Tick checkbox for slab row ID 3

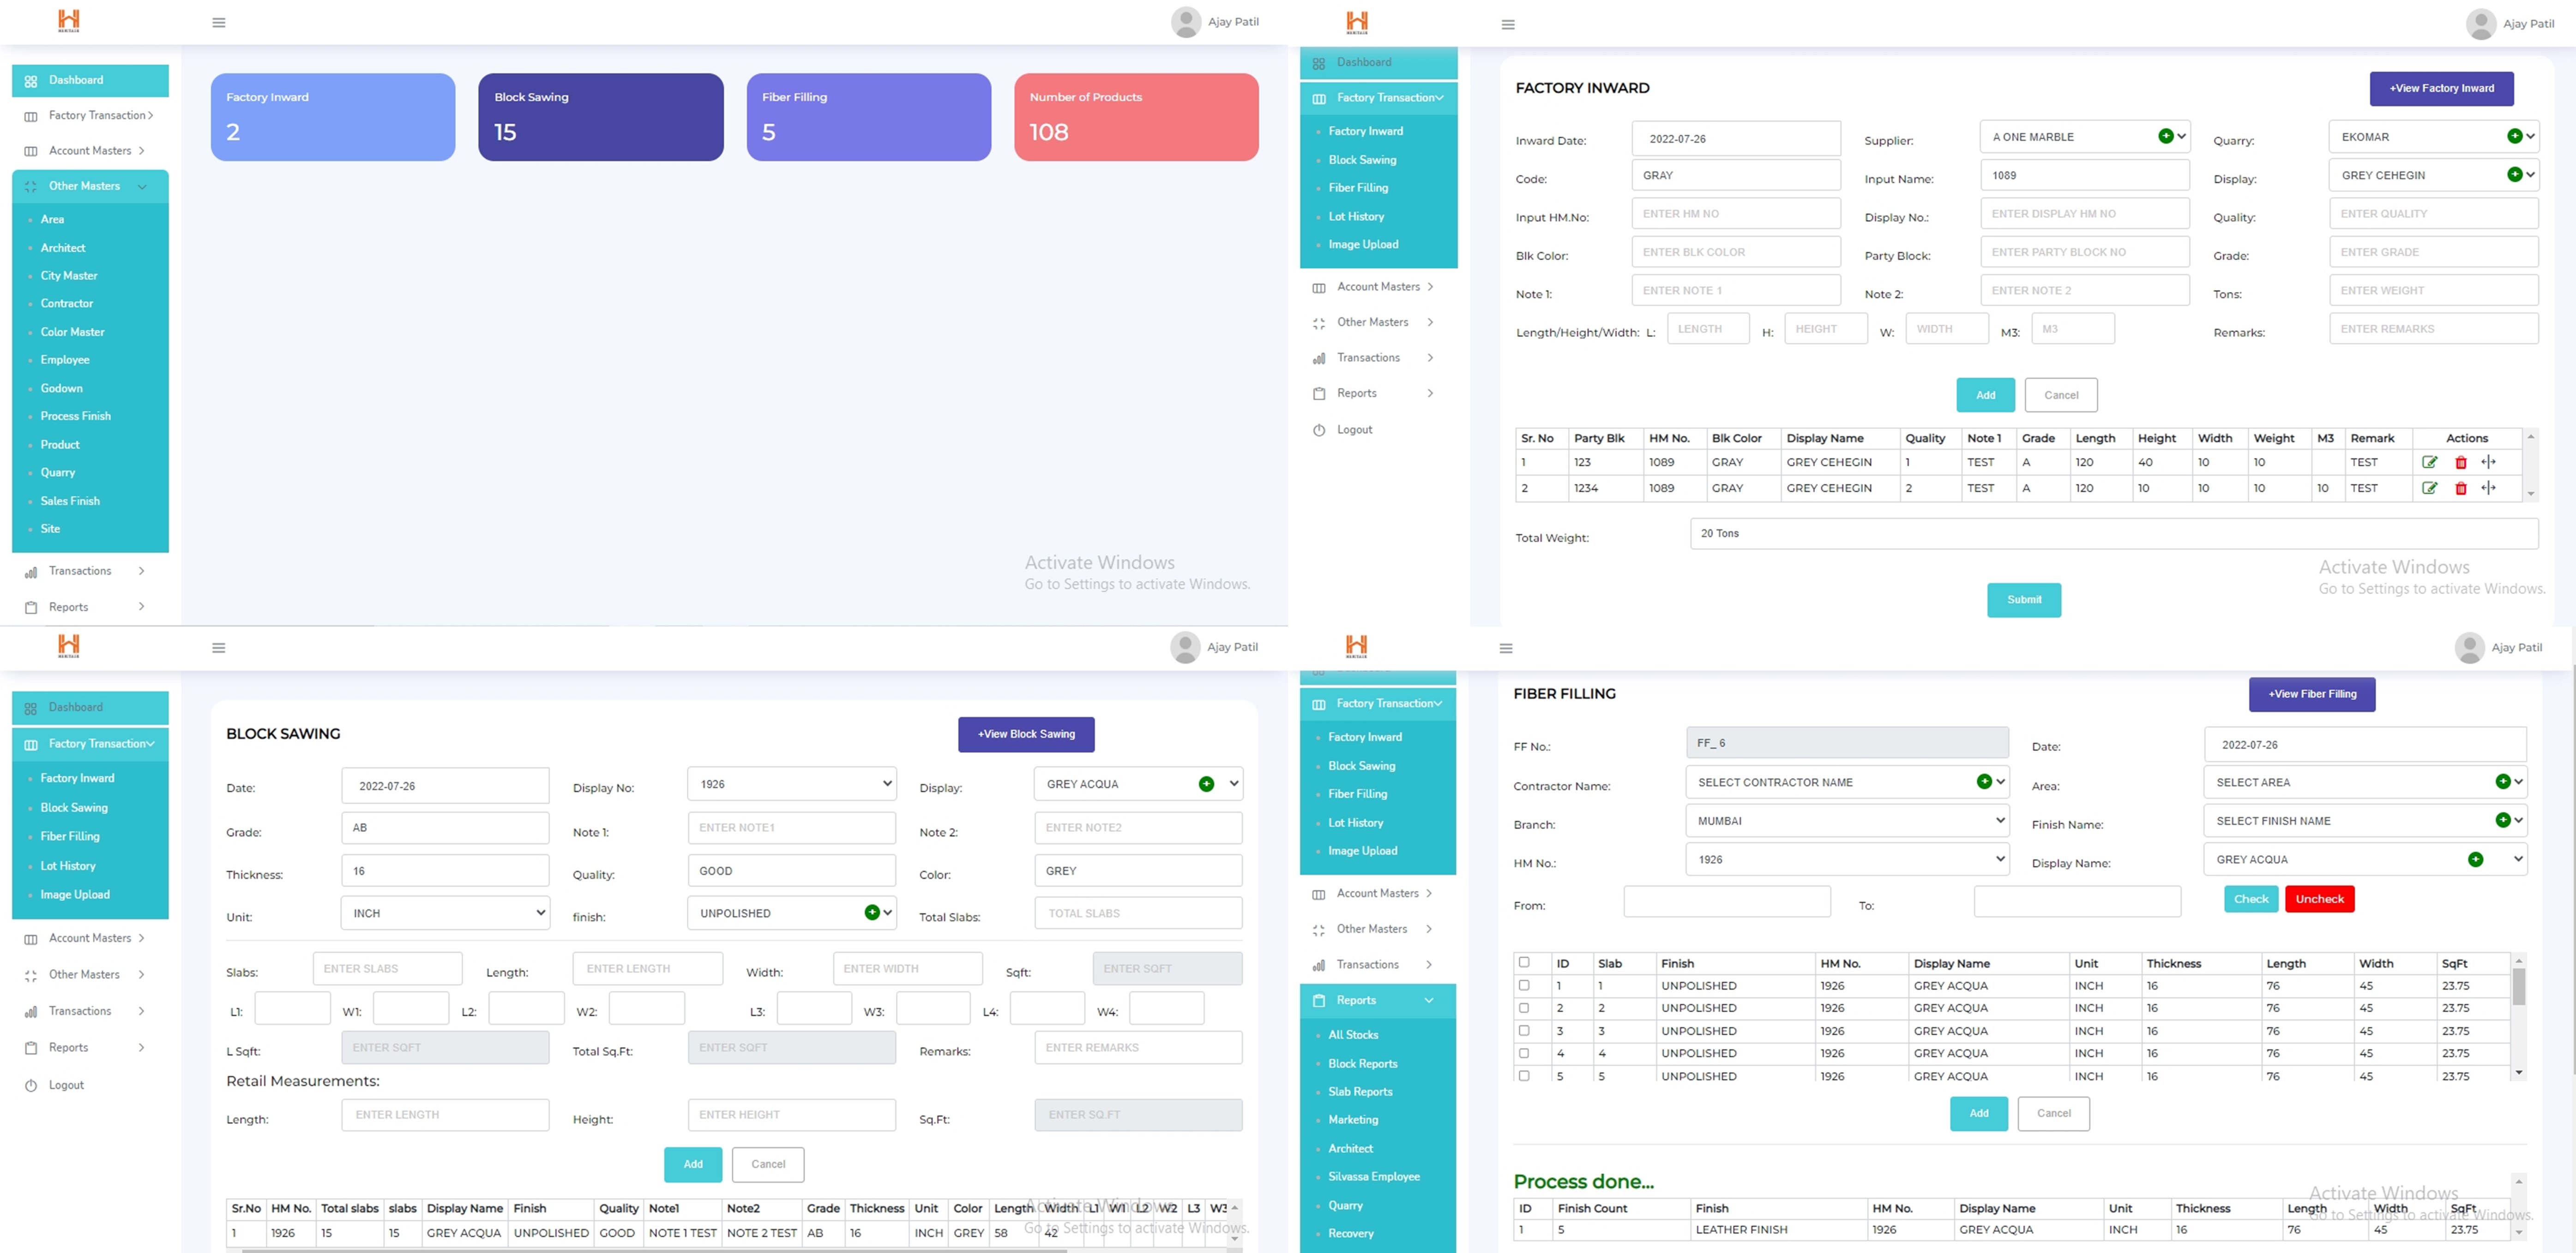(x=1524, y=1030)
